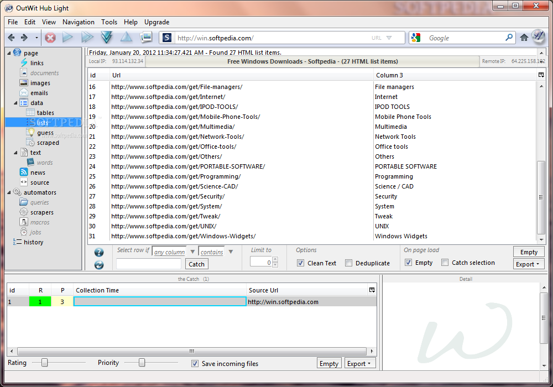Select images in the sidebar
553x387 pixels.
click(x=40, y=83)
